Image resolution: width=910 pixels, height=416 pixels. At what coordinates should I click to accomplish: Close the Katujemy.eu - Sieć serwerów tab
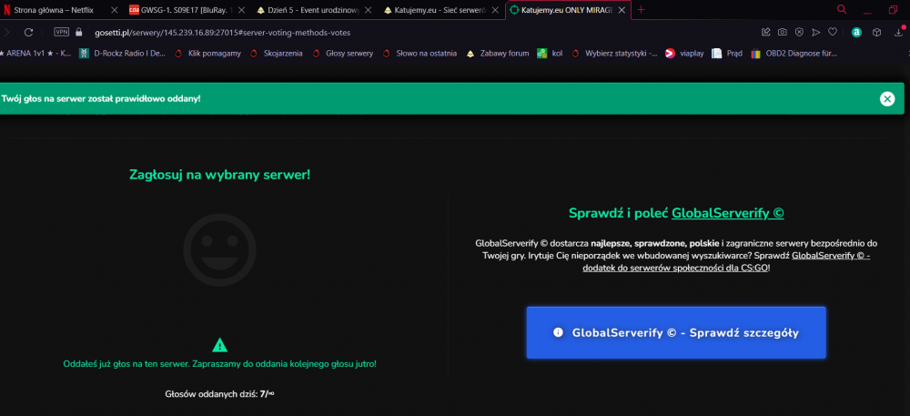click(x=494, y=10)
